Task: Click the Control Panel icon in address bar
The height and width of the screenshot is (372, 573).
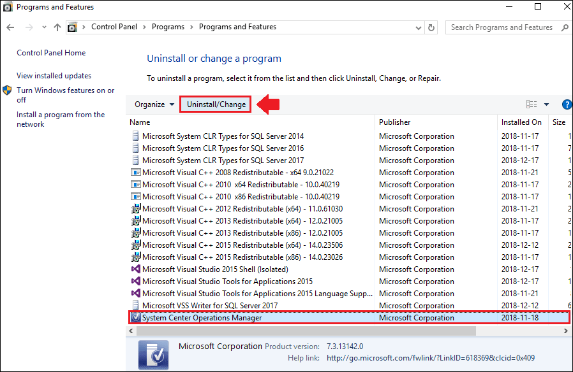Action: 72,27
